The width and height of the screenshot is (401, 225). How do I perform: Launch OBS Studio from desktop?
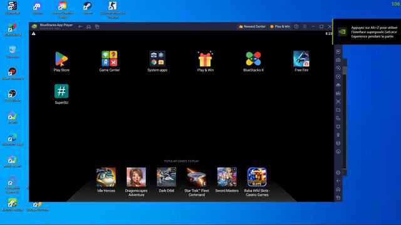tap(13, 96)
